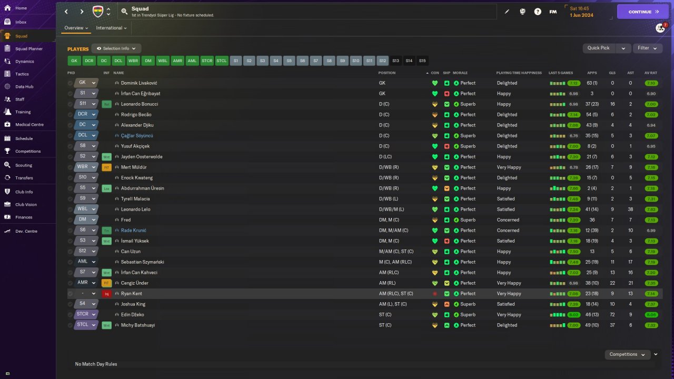The height and width of the screenshot is (379, 674).
Task: Open the position dropdown for Ryan Kent
Action: click(x=86, y=293)
